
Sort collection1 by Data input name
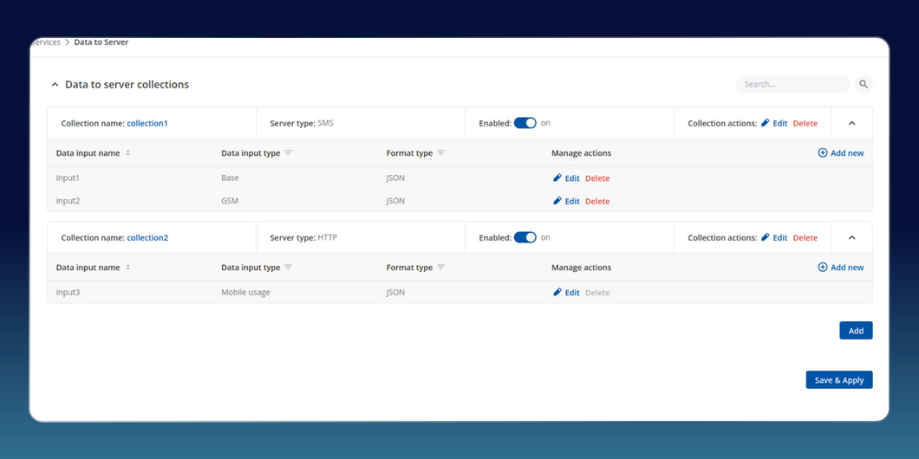[127, 153]
